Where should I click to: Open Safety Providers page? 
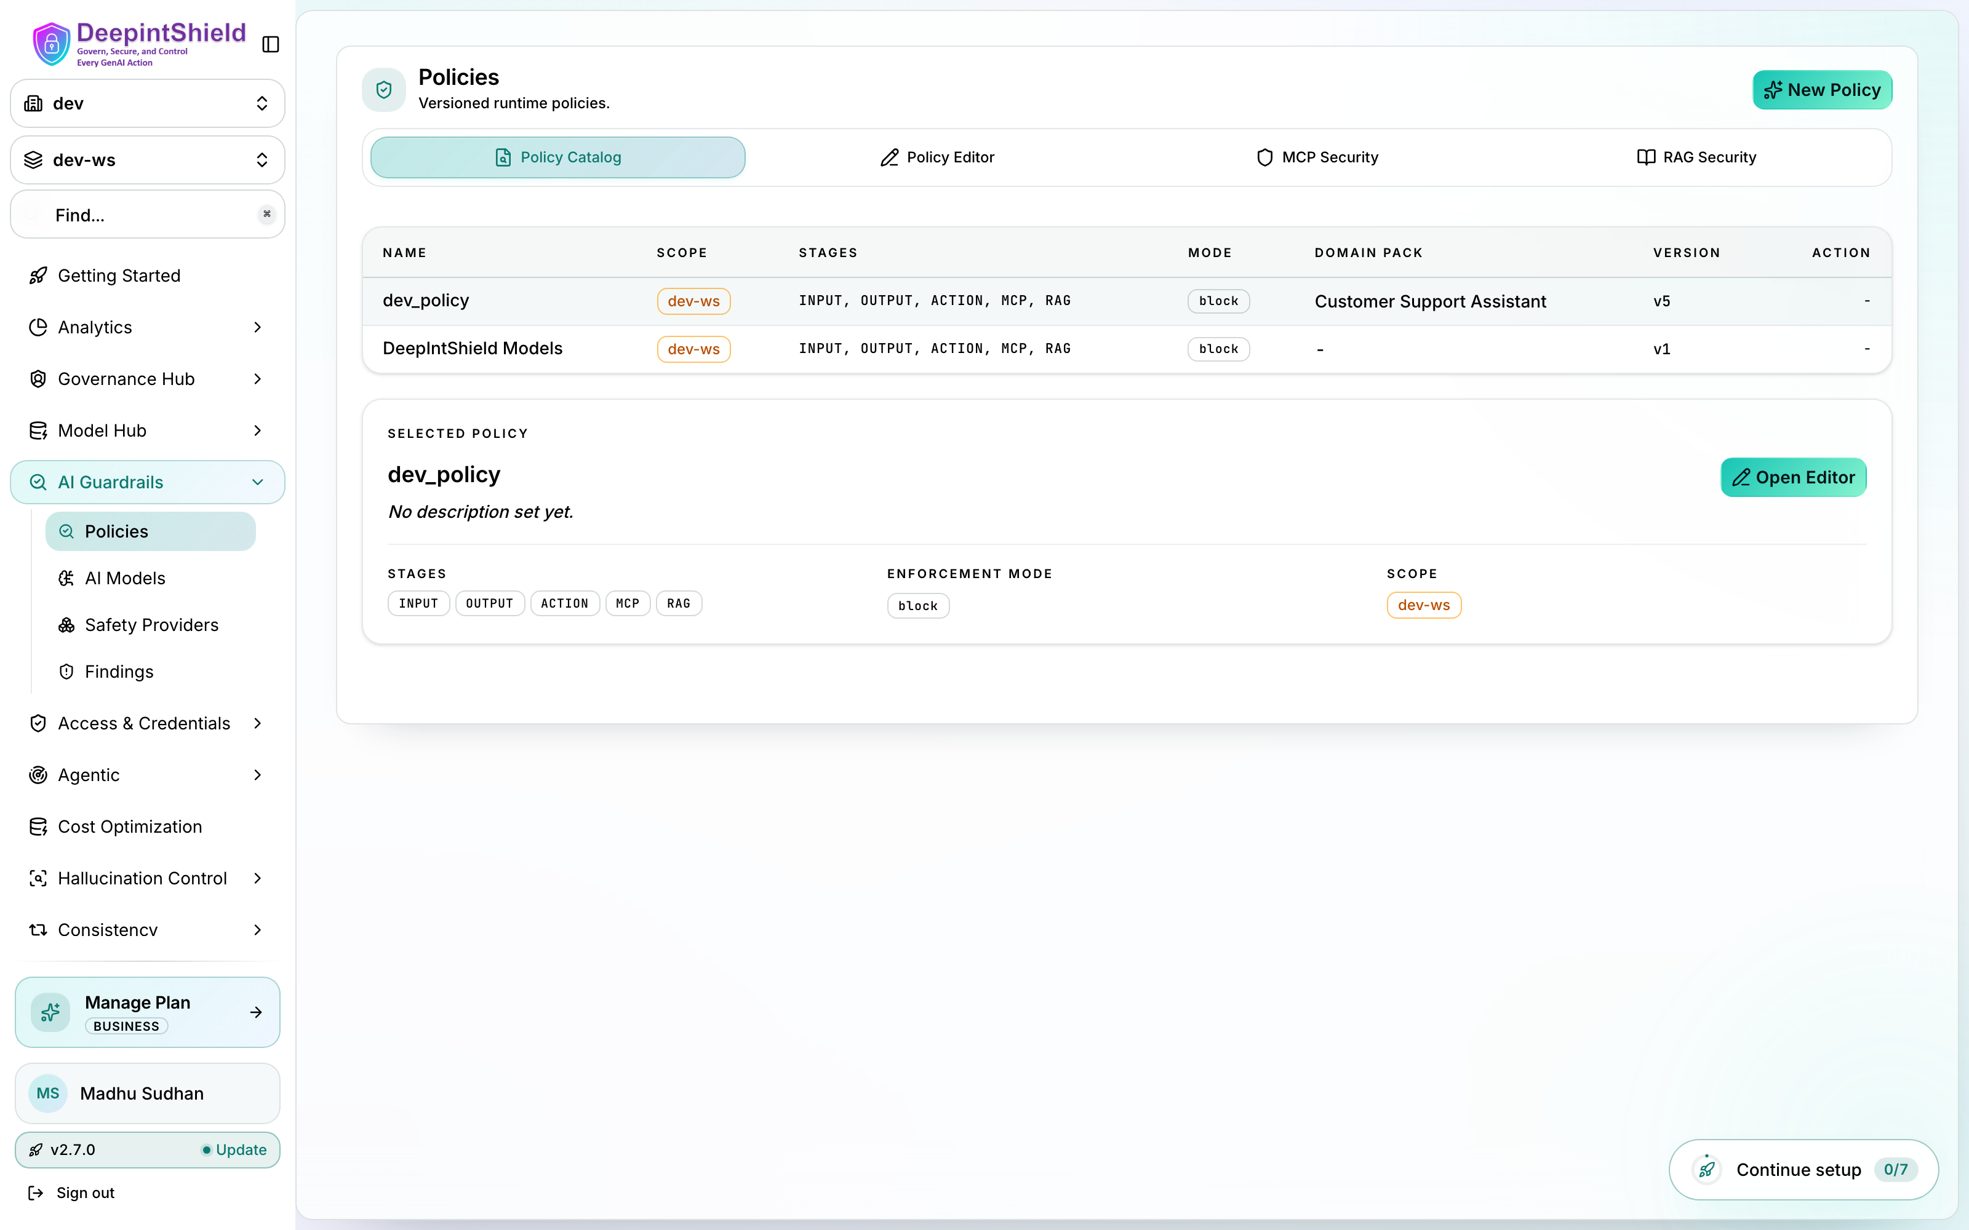coord(151,625)
